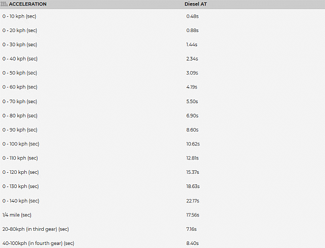Image resolution: width=325 pixels, height=248 pixels.
Task: Click the 0 - 120 kph row label
Action: pos(20,172)
